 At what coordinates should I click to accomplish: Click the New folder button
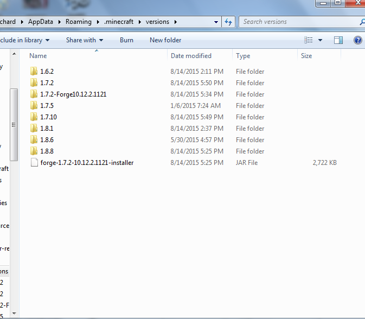pyautogui.click(x=165, y=40)
